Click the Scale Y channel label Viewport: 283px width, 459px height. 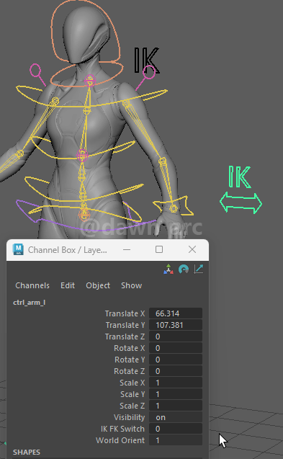132,394
